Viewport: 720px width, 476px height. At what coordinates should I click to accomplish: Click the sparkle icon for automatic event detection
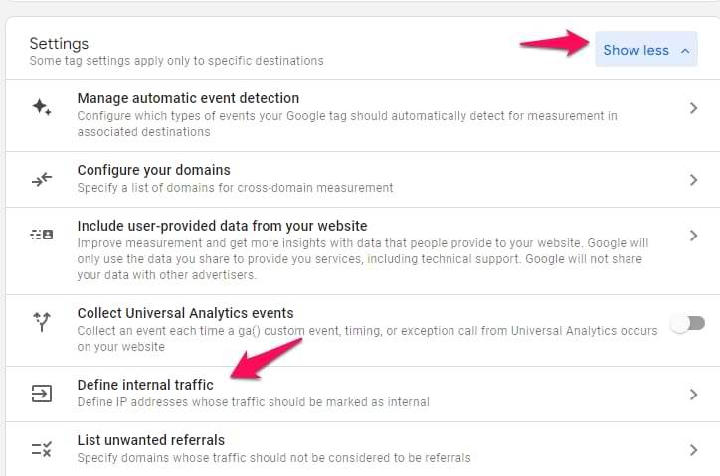click(x=42, y=107)
